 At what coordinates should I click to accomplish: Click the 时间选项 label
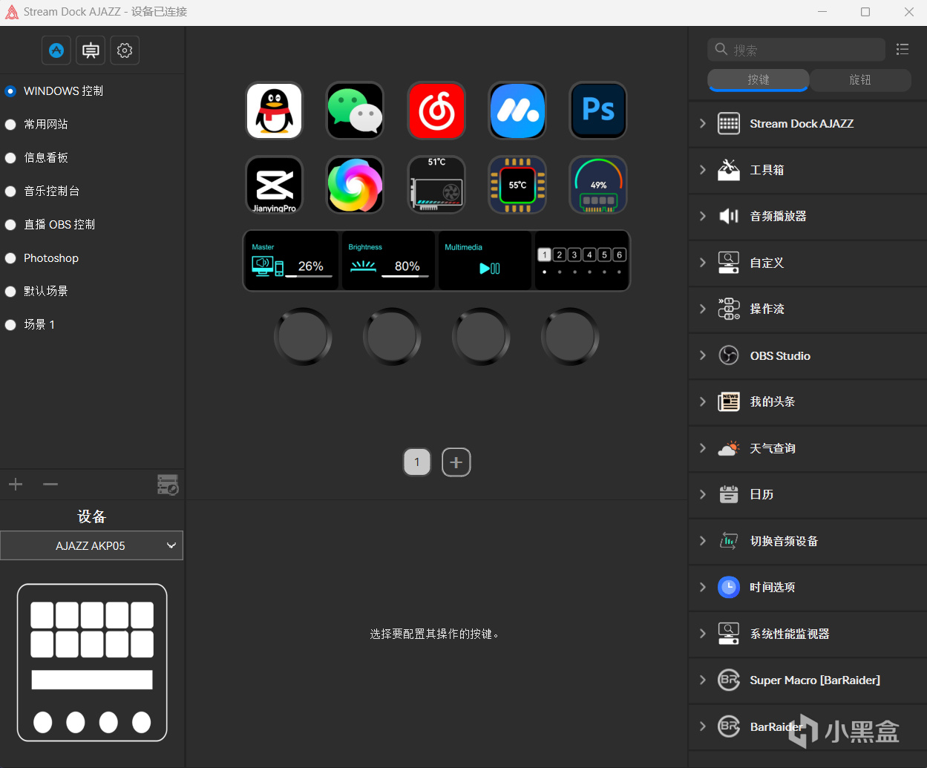coord(772,587)
